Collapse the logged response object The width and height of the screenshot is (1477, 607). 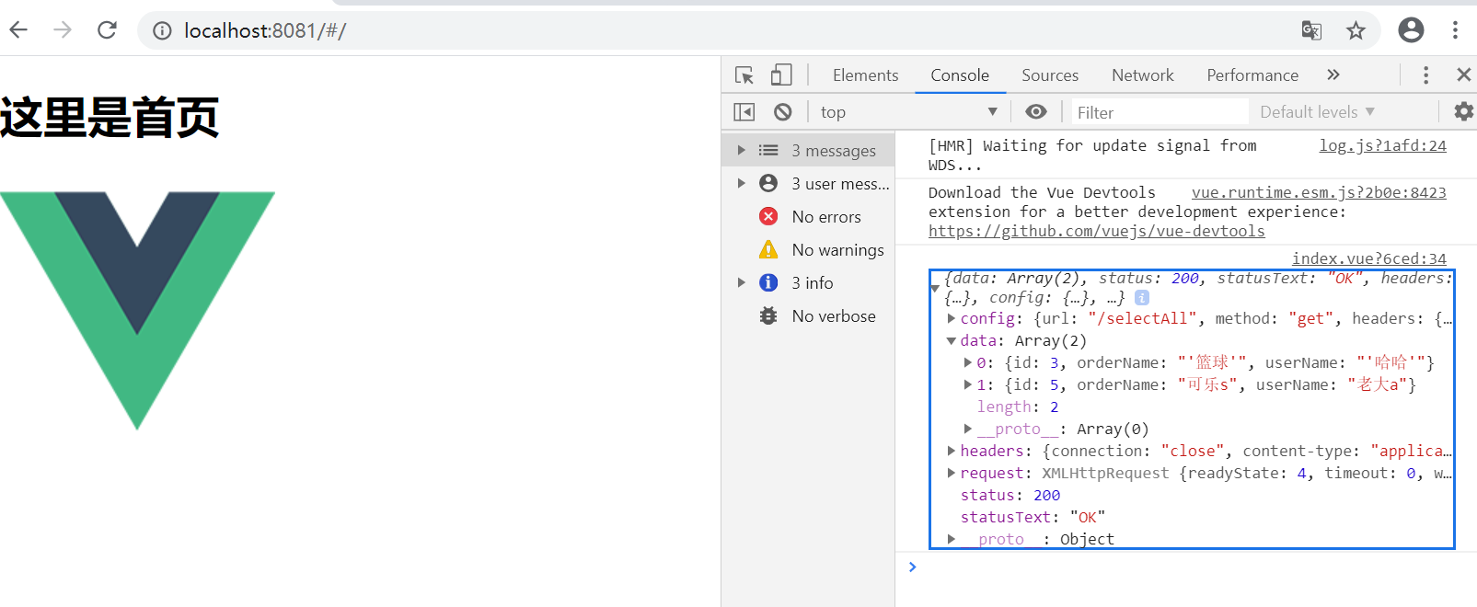[x=935, y=289]
